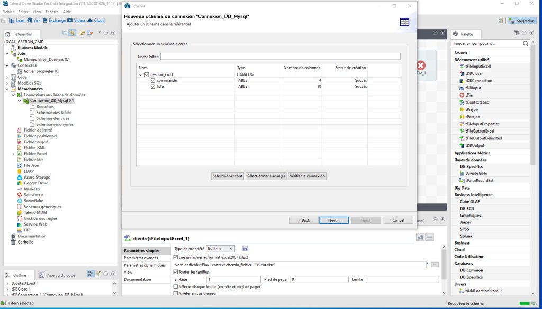542x309 pixels.
Task: Open the Fenêtre menu
Action: 52,12
